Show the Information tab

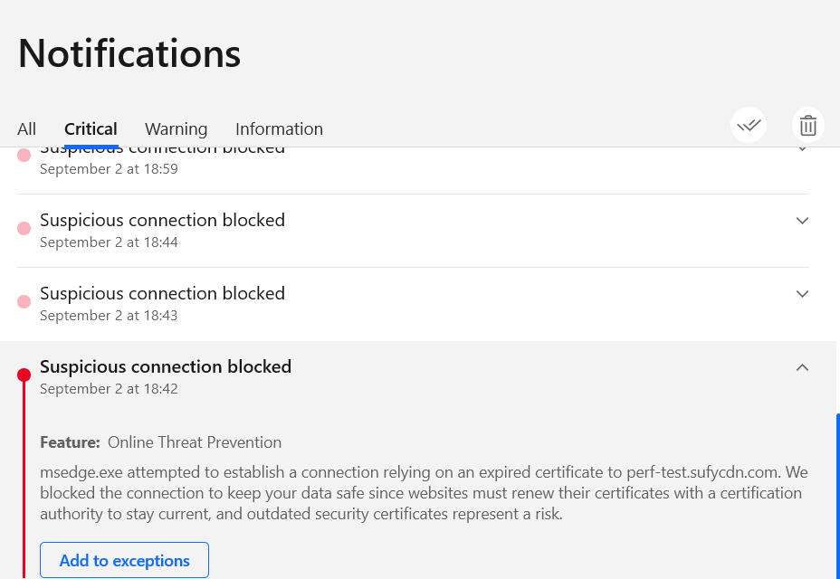point(279,129)
